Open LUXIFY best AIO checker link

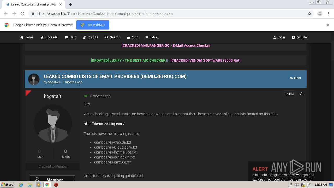128,60
